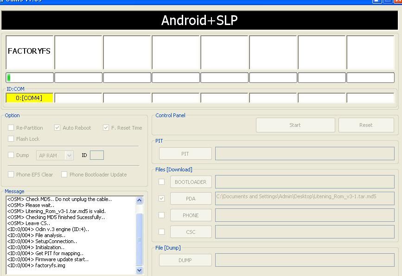Toggle the F. Reset Time checkbox

tap(106, 128)
